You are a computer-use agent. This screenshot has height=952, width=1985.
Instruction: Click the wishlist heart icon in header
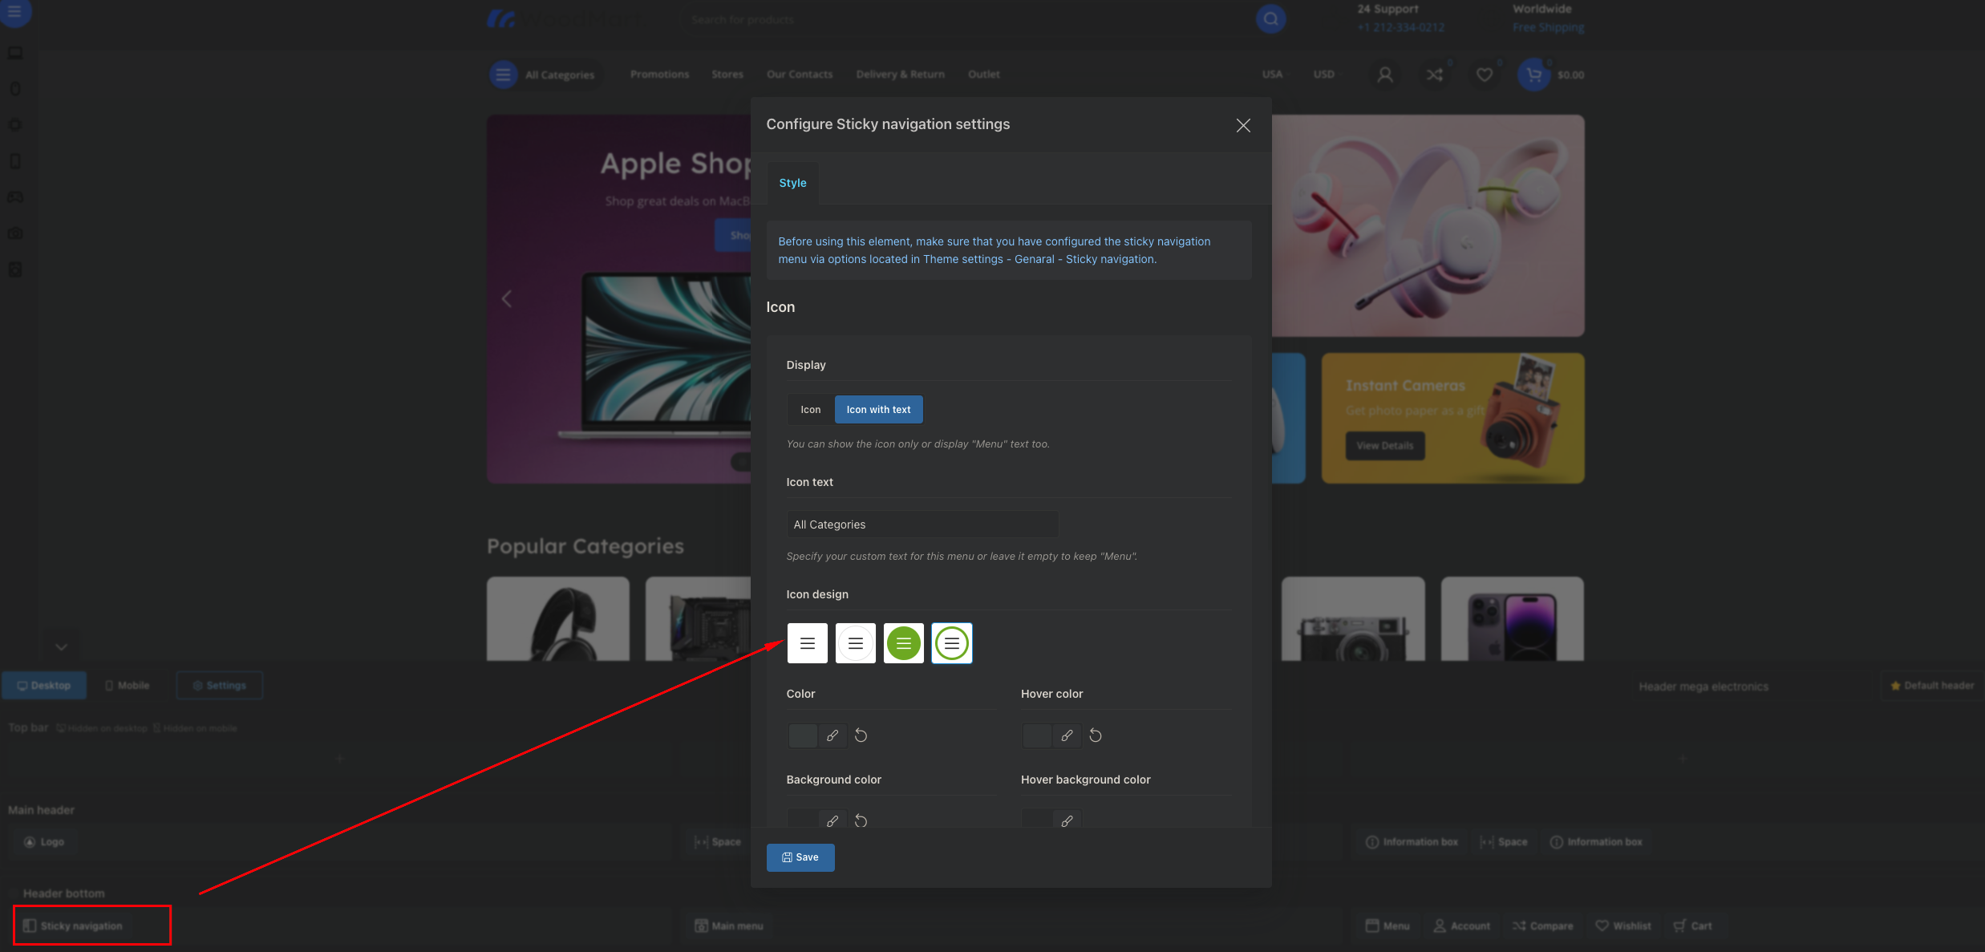coord(1484,75)
